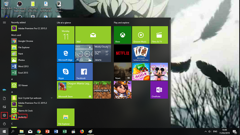240x135 pixels.
Task: Open File Explorer on the taskbar
Action: click(21, 132)
